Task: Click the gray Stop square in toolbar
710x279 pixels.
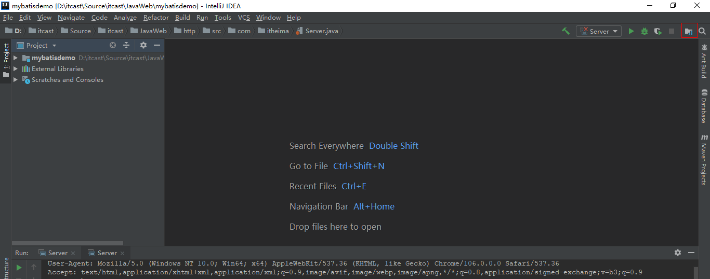Action: pyautogui.click(x=672, y=31)
